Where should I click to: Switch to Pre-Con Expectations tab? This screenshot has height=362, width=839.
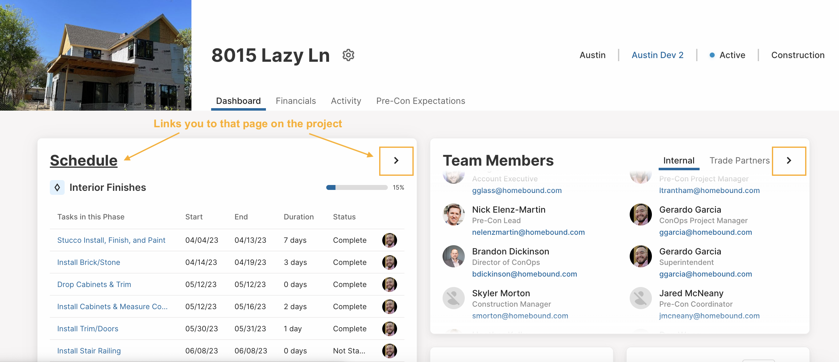pyautogui.click(x=420, y=101)
